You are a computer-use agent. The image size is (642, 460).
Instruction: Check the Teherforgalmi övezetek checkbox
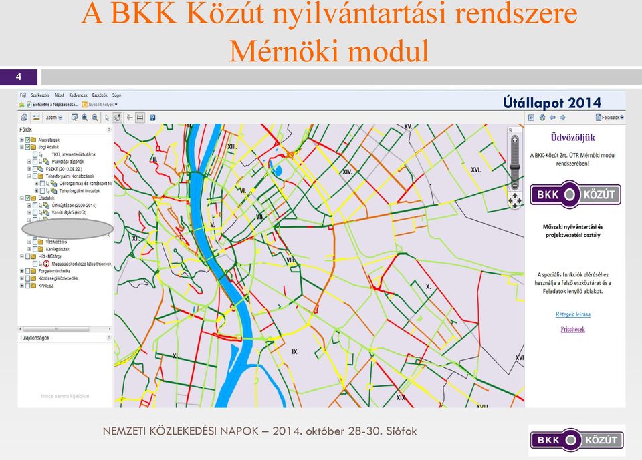point(42,191)
